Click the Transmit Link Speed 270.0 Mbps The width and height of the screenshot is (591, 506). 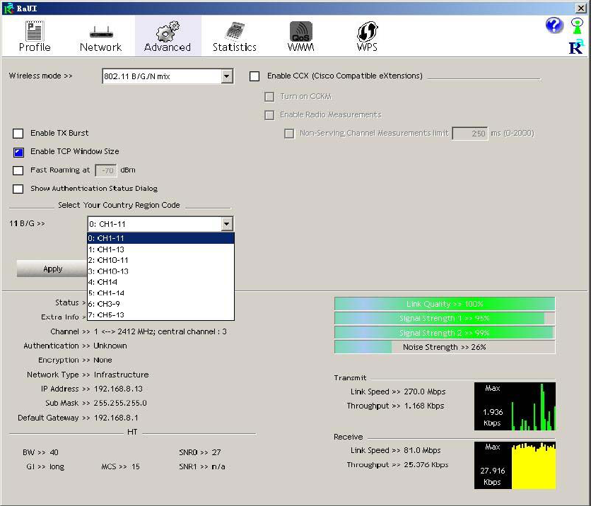pyautogui.click(x=425, y=392)
